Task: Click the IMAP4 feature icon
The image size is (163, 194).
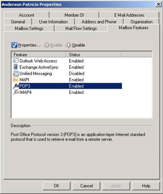Action: (16, 92)
